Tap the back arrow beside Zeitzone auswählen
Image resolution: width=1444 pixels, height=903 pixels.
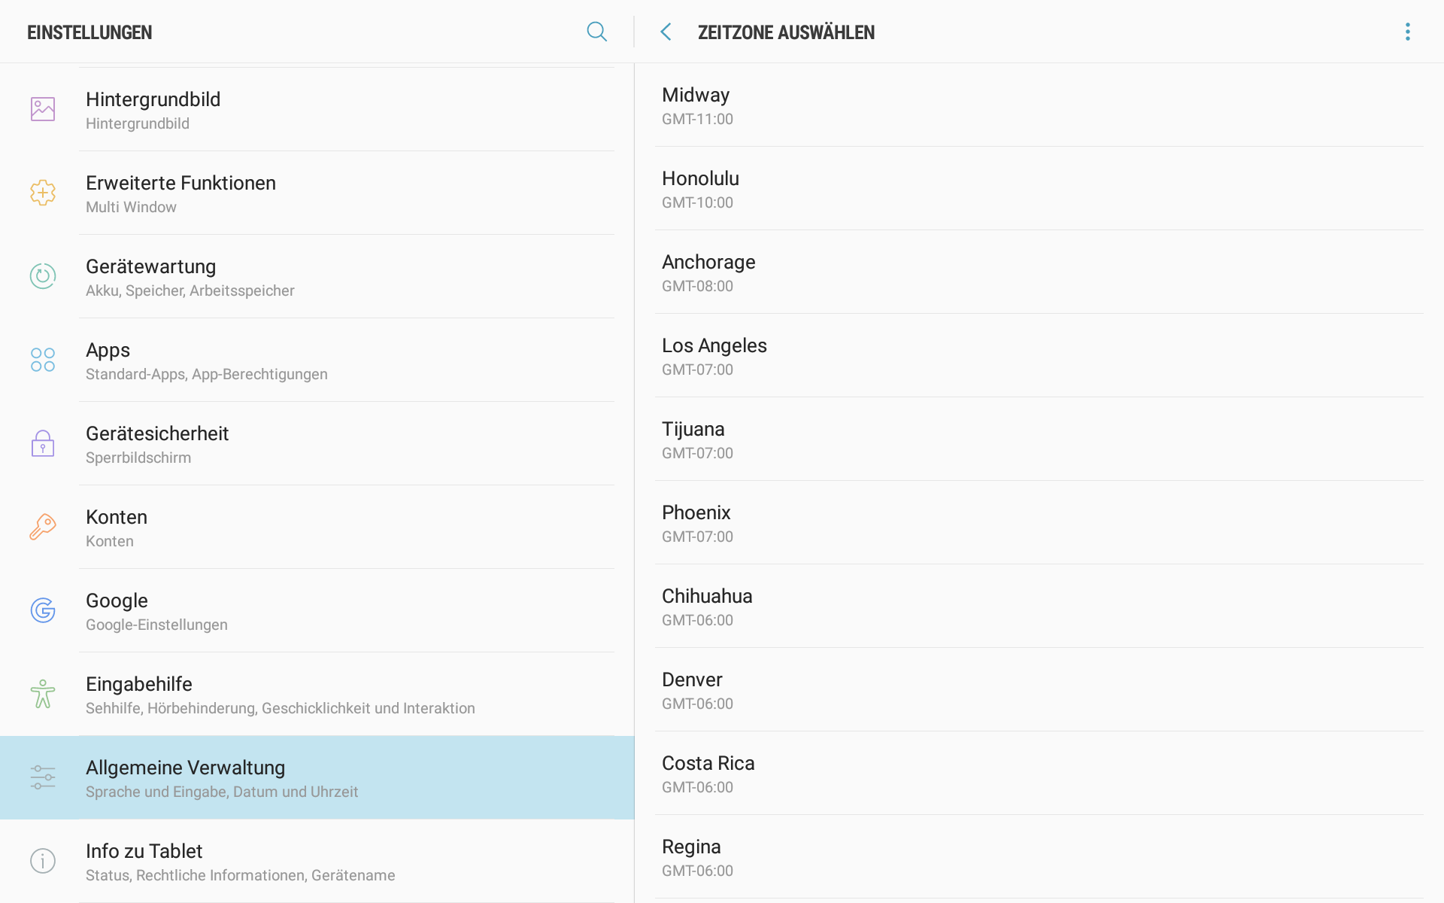pyautogui.click(x=666, y=32)
